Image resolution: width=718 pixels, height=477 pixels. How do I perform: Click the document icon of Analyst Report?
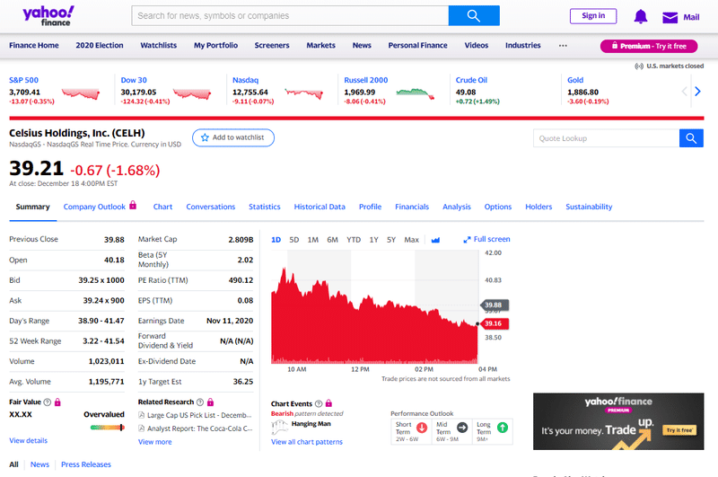[142, 428]
